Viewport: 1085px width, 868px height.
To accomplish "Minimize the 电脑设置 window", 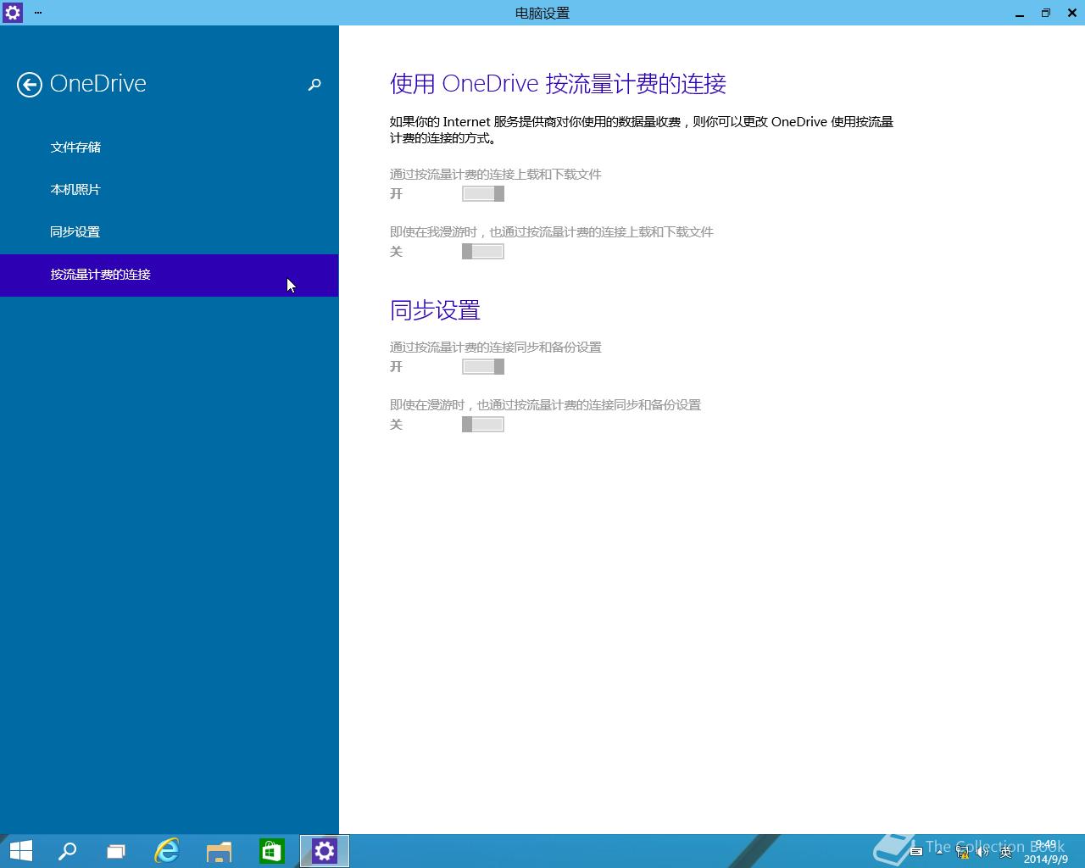I will 1020,13.
